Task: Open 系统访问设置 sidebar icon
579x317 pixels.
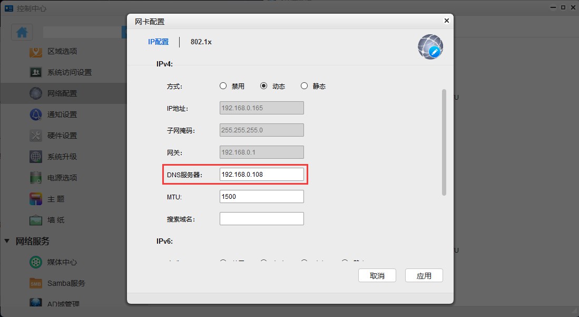Action: (x=35, y=72)
